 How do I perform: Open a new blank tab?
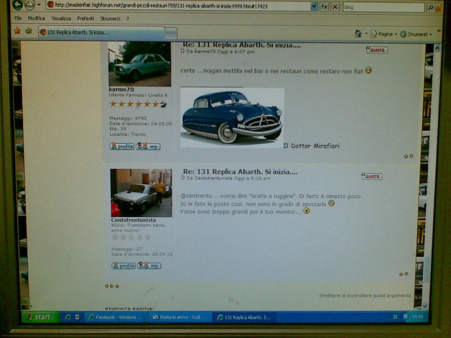pos(171,33)
